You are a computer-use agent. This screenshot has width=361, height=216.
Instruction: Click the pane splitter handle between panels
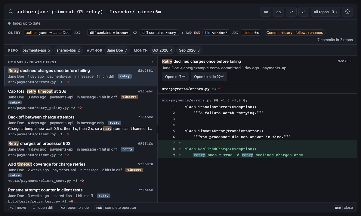click(157, 129)
